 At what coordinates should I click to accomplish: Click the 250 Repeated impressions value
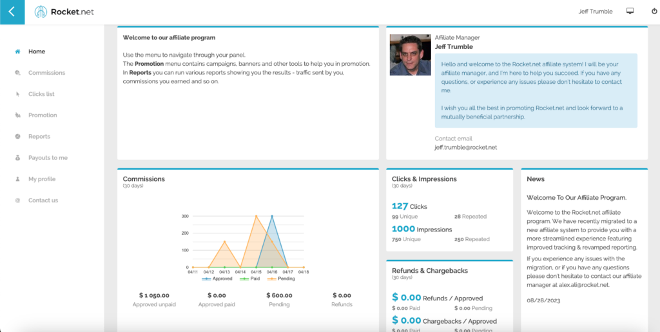coord(459,239)
